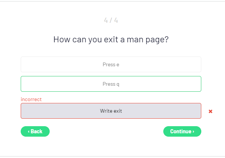Return to question three using Back
The height and width of the screenshot is (158, 225).
(x=35, y=131)
